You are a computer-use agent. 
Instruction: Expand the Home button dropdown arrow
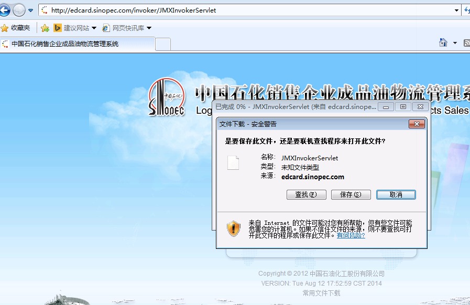(x=455, y=43)
